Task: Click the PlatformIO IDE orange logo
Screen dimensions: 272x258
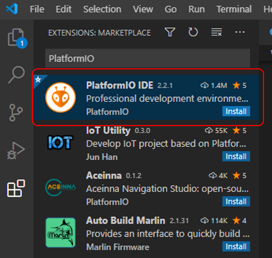Action: tap(61, 97)
